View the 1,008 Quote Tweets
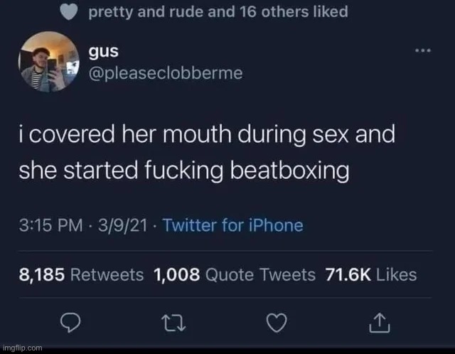Image resolution: width=455 pixels, height=354 pixels. point(235,274)
